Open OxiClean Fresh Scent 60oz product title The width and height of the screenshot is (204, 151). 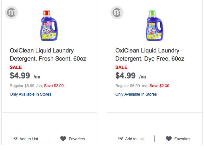tap(48, 55)
